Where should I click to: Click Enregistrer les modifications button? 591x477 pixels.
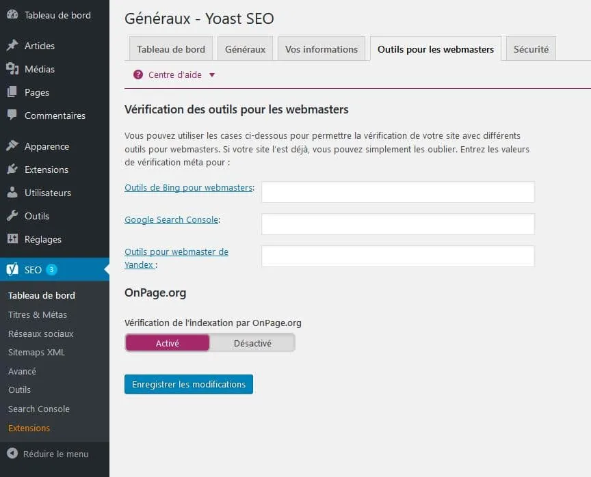[189, 384]
